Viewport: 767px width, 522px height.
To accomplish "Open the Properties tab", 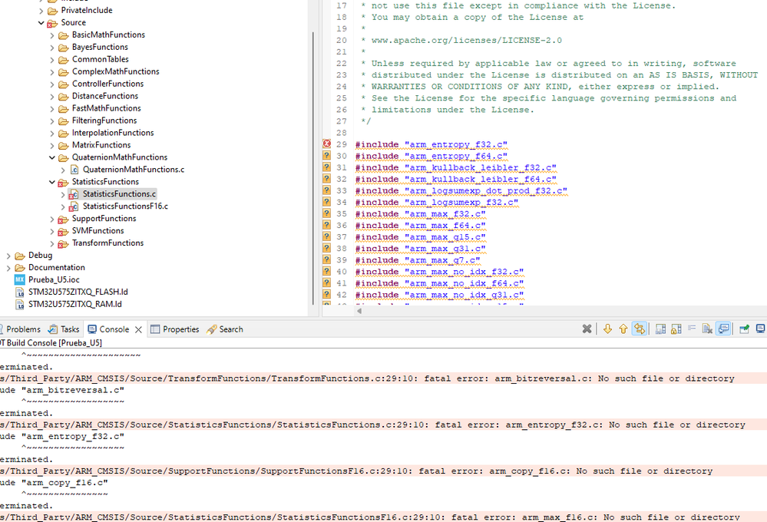I will (175, 329).
